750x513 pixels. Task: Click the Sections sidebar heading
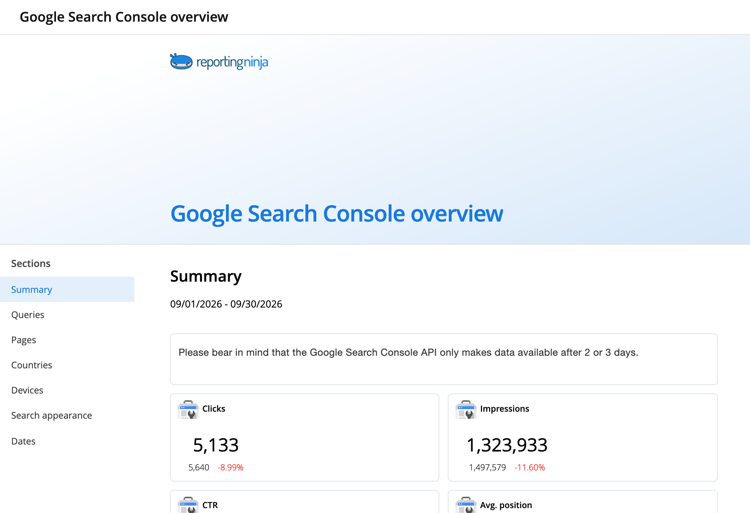point(31,263)
